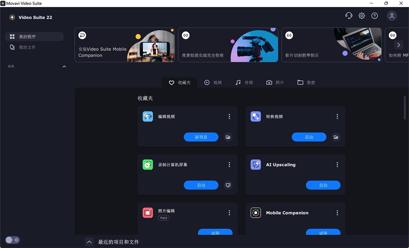
Task: Click the 录制计算机屏幕 app icon
Action: pyautogui.click(x=148, y=165)
